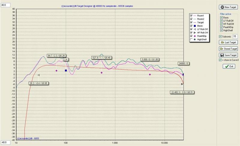Screen dimensions: 240x146
Task: Select blue Basic square marker at 24000 Hz
Action: pos(183,74)
